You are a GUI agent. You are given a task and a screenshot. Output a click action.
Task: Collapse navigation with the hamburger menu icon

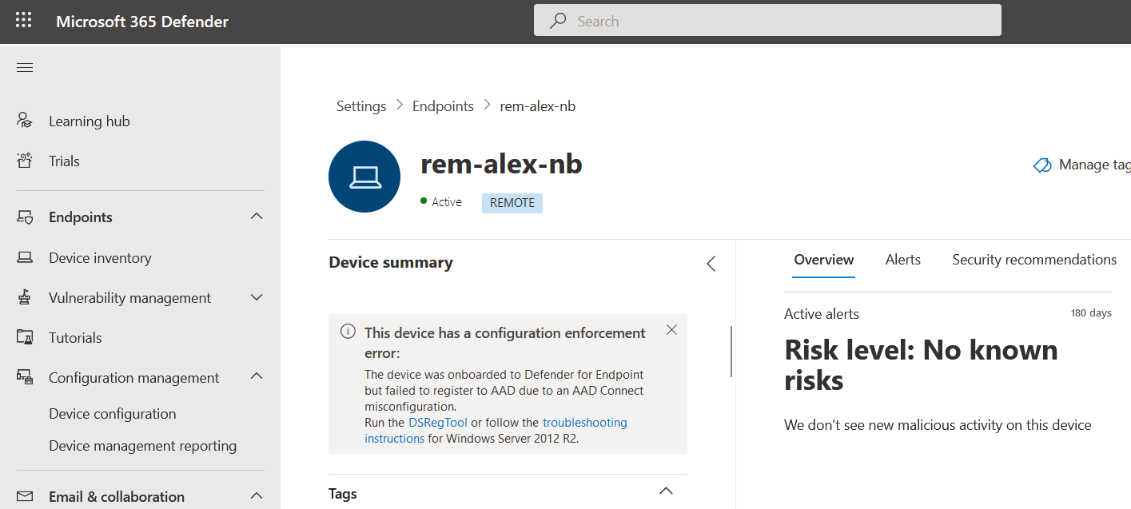25,68
